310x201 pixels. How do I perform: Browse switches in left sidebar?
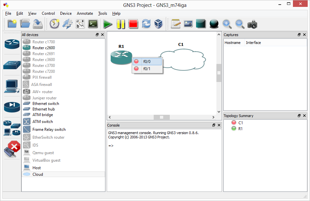click(x=12, y=65)
